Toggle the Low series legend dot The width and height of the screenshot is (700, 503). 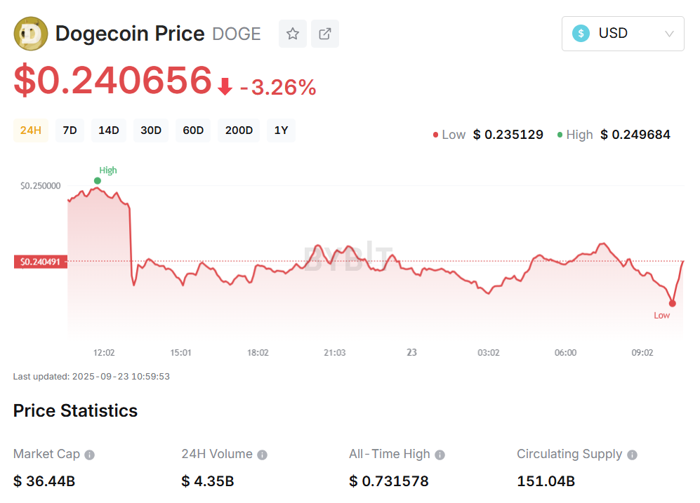pos(435,134)
